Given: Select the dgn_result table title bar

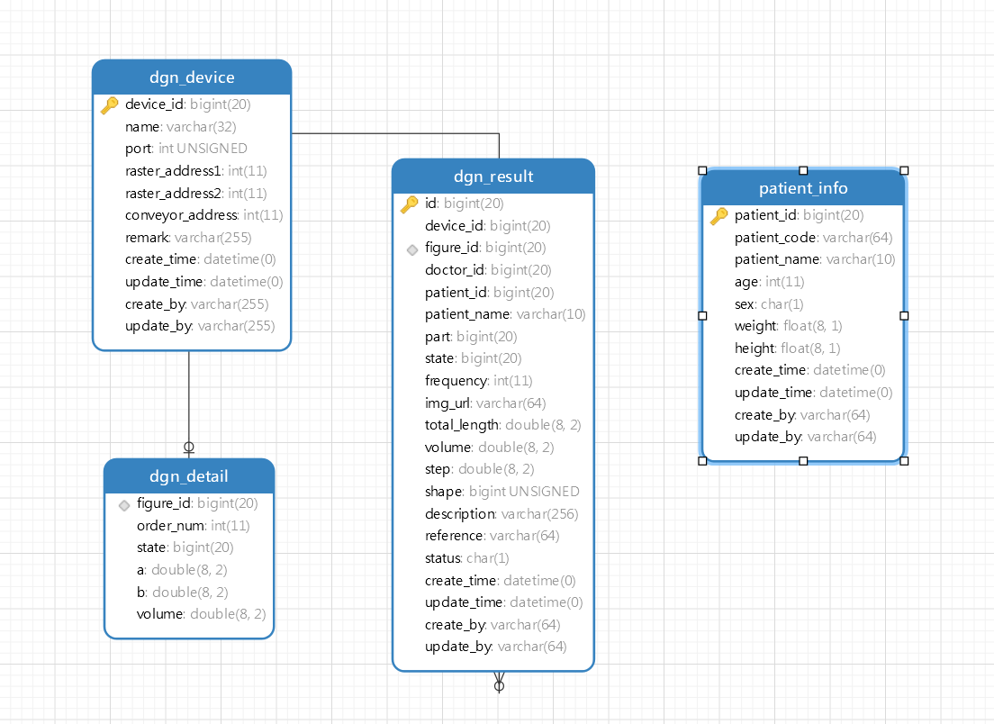Looking at the screenshot, I should pyautogui.click(x=493, y=176).
